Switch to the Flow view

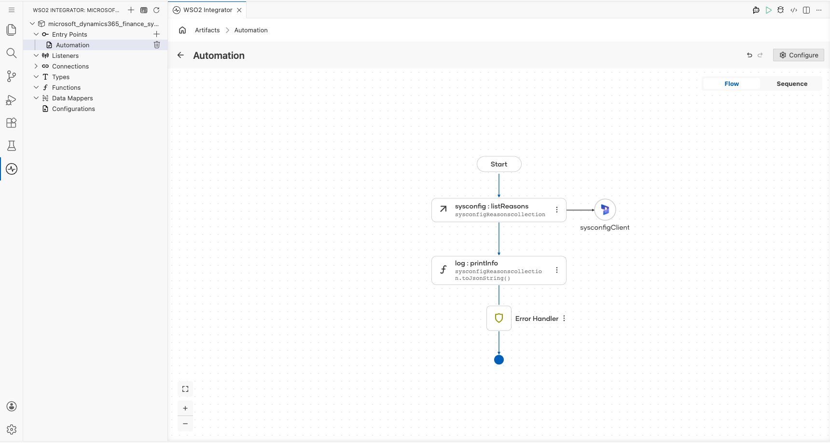(x=732, y=83)
